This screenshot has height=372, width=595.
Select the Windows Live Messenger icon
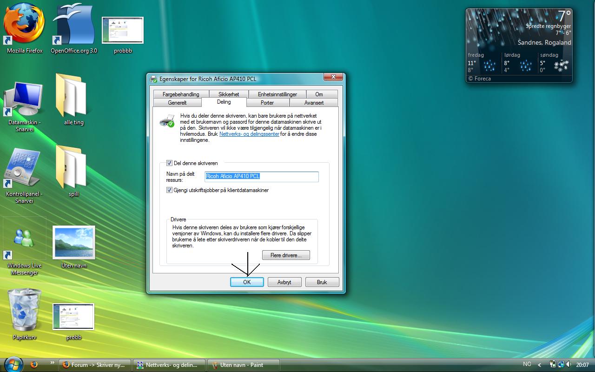point(24,239)
